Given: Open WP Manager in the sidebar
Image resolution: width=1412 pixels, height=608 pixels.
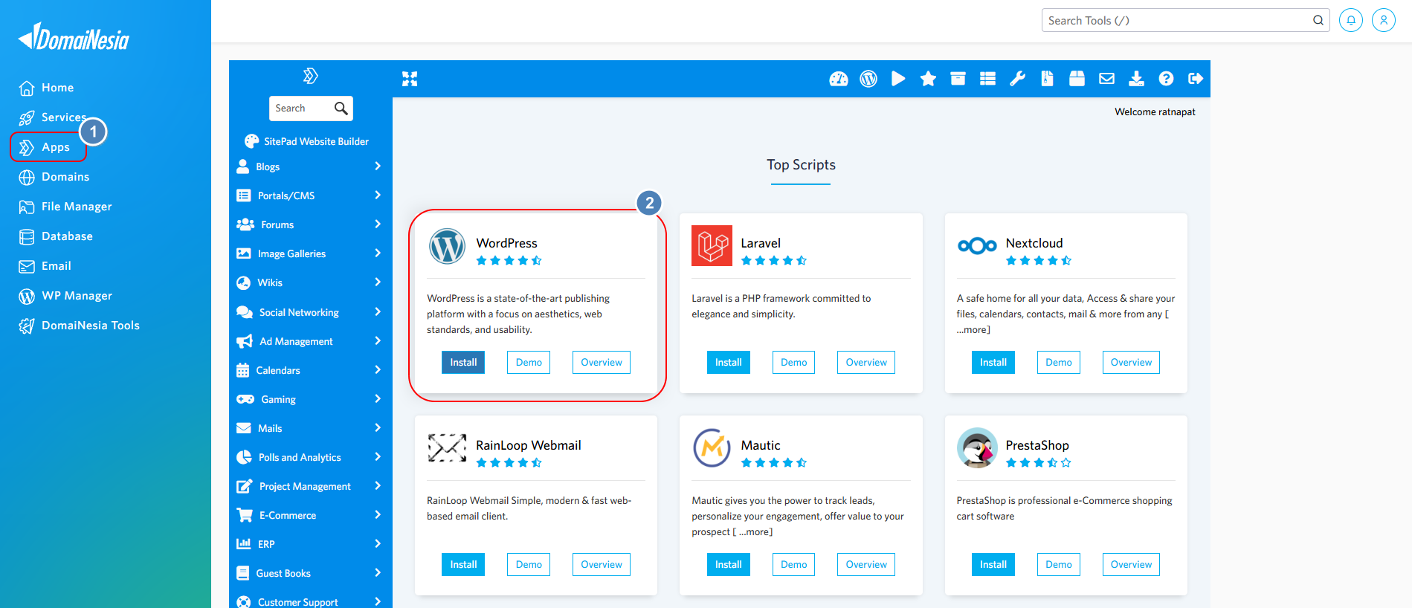Looking at the screenshot, I should pyautogui.click(x=65, y=296).
